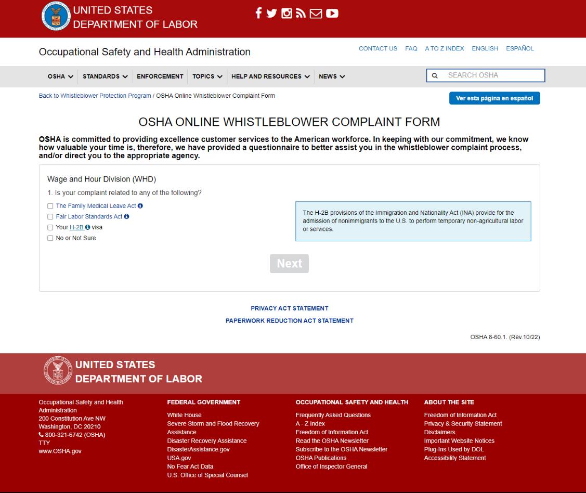Click the Department of Labor seal in footer
The width and height of the screenshot is (586, 493).
click(58, 370)
